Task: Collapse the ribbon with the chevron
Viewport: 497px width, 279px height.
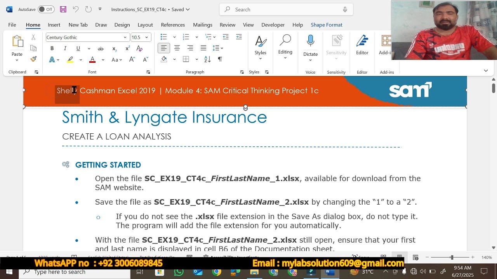Action: [486, 71]
